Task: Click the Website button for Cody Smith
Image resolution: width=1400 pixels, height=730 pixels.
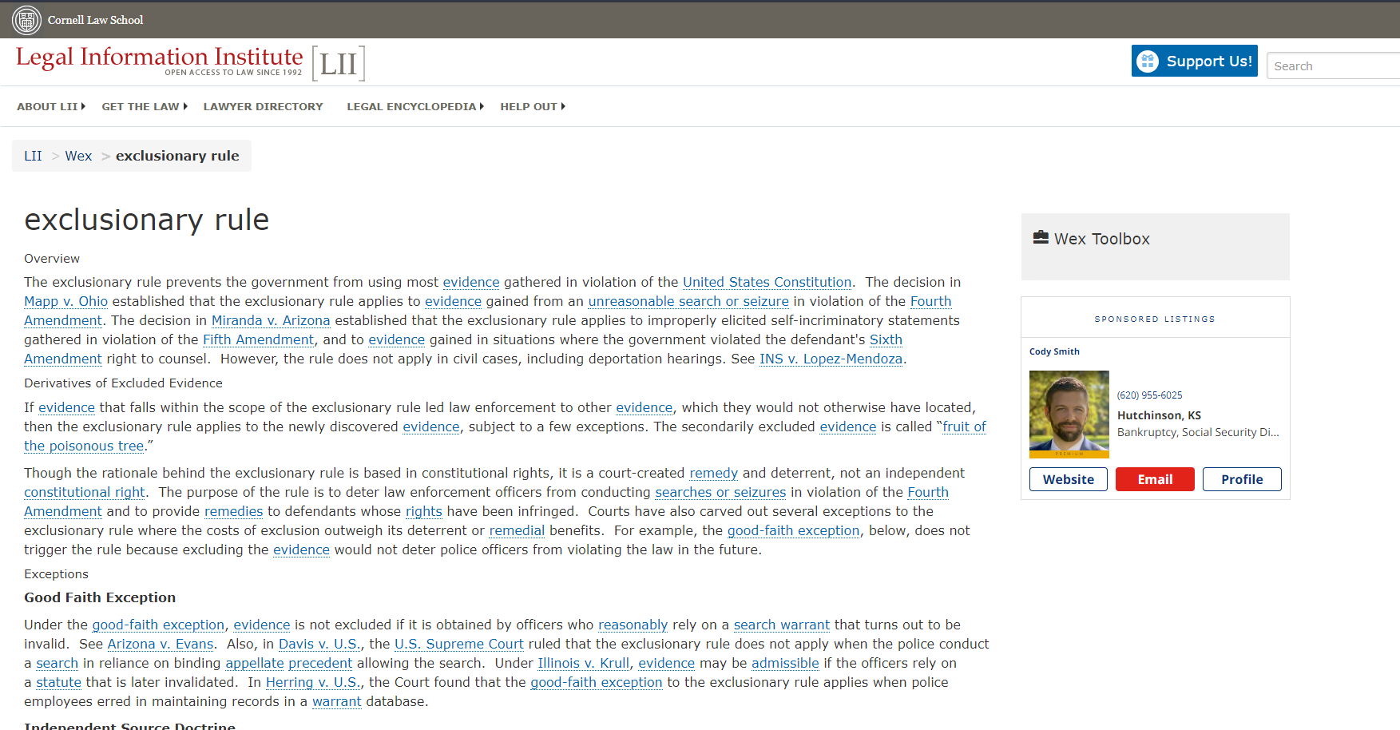Action: pos(1069,479)
